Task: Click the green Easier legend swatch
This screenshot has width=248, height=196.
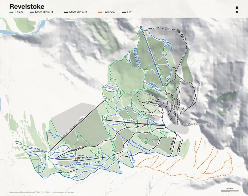Action: (x=11, y=12)
